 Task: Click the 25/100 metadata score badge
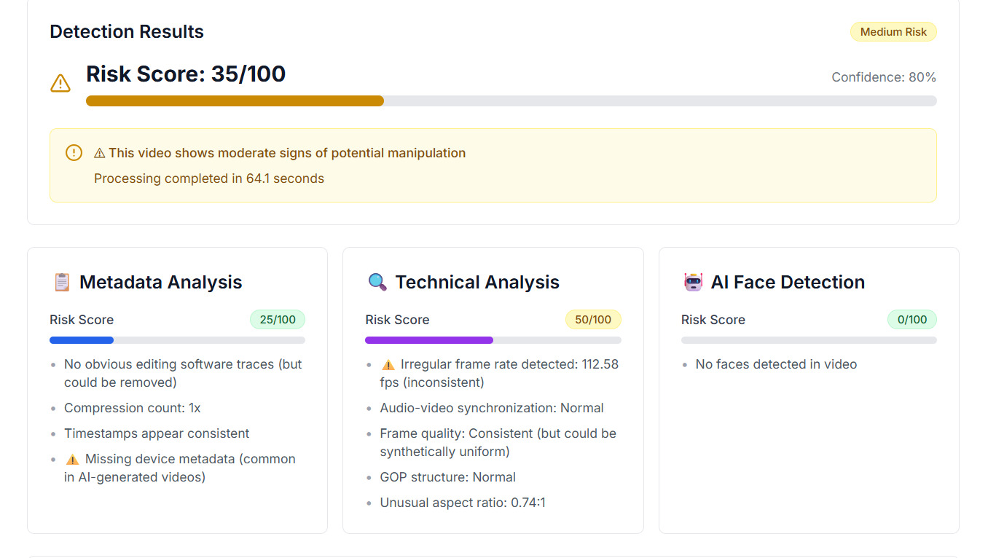click(277, 320)
